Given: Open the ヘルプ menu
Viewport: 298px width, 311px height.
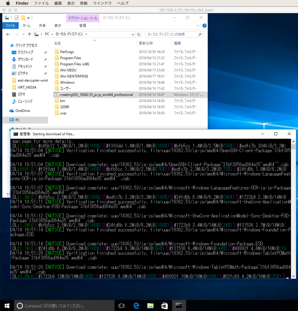Looking at the screenshot, I should pyautogui.click(x=123, y=3).
